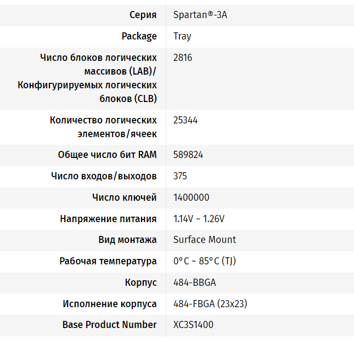This screenshot has width=354, height=339.
Task: Click the 1.14V ~ 1.26V voltage value
Action: coord(199,219)
